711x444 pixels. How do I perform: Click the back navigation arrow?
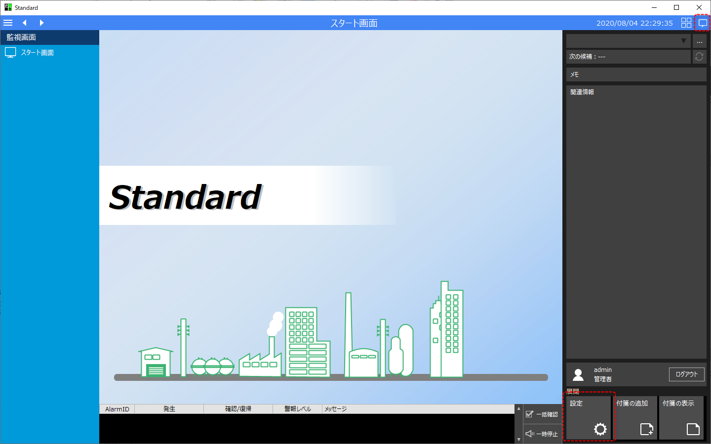click(24, 22)
